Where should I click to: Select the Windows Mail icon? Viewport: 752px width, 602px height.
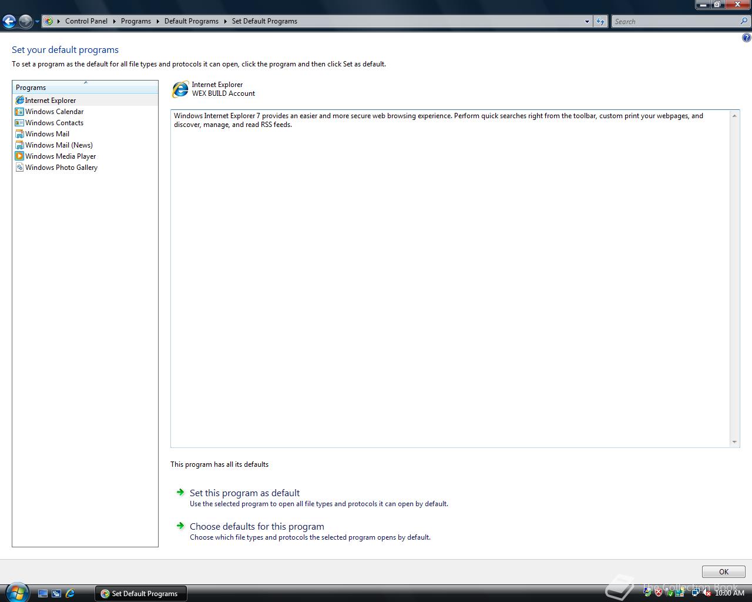coord(19,134)
